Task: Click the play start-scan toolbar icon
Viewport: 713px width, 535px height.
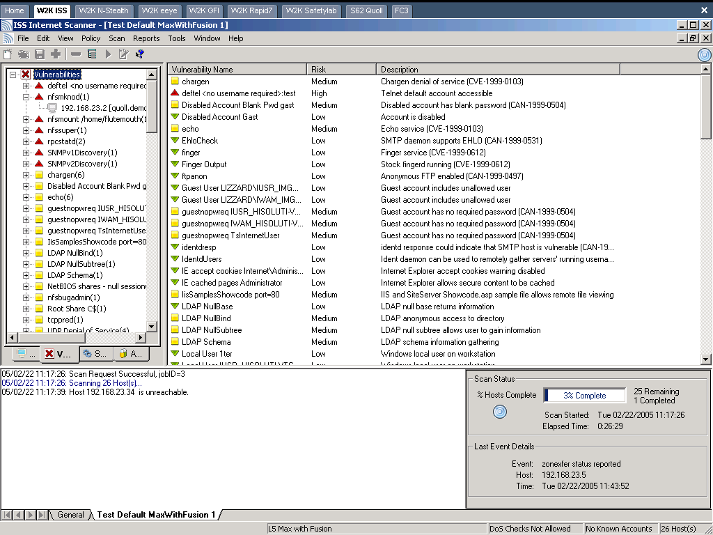Action: (x=108, y=54)
